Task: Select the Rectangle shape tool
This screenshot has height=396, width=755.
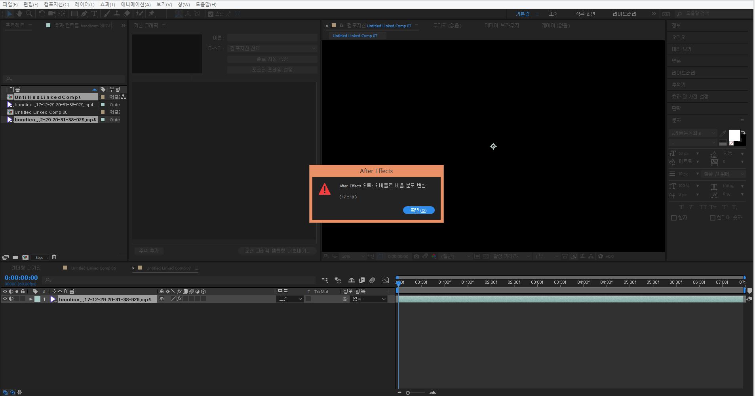Action: pos(74,14)
